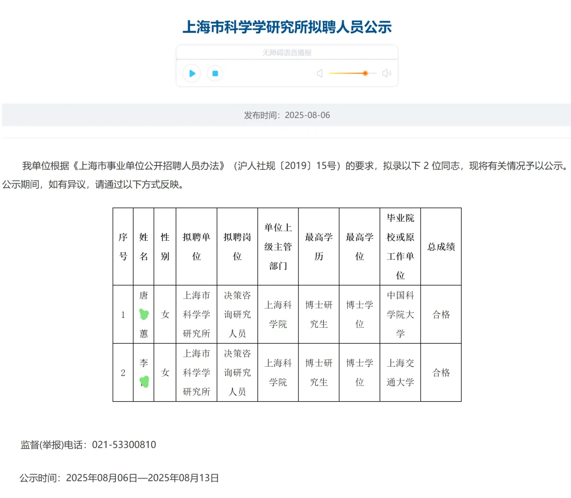Screen dimensions: 571x498
Task: Click the paragraph line starting 我单位根据
Action: pos(296,166)
